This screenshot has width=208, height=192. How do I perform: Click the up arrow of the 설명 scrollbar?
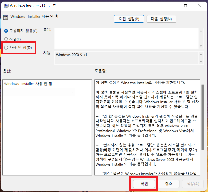pos(201,31)
